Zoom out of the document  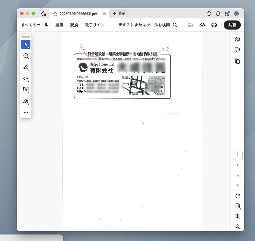point(238,226)
